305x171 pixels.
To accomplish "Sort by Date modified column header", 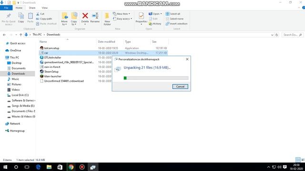I will click(x=106, y=42).
